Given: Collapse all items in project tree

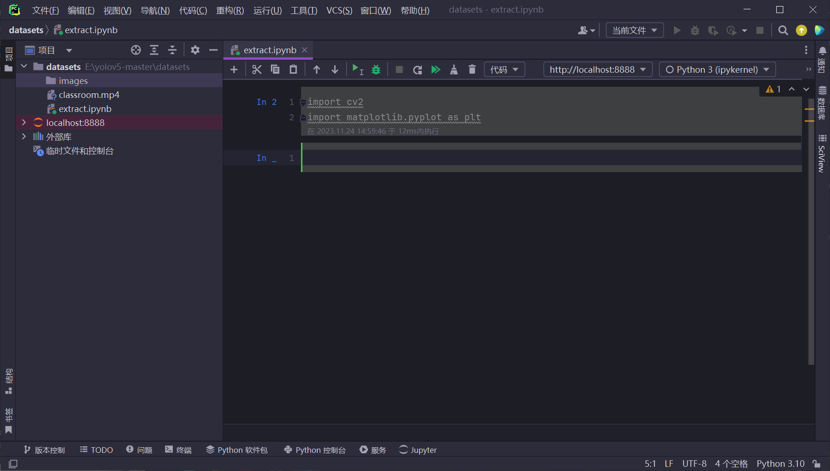Looking at the screenshot, I should click(172, 50).
